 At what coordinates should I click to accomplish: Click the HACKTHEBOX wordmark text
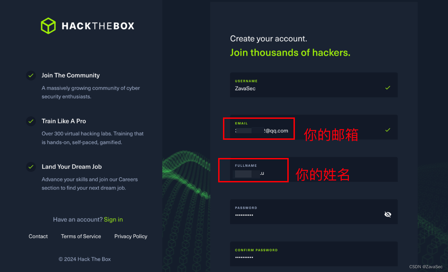[x=98, y=26]
